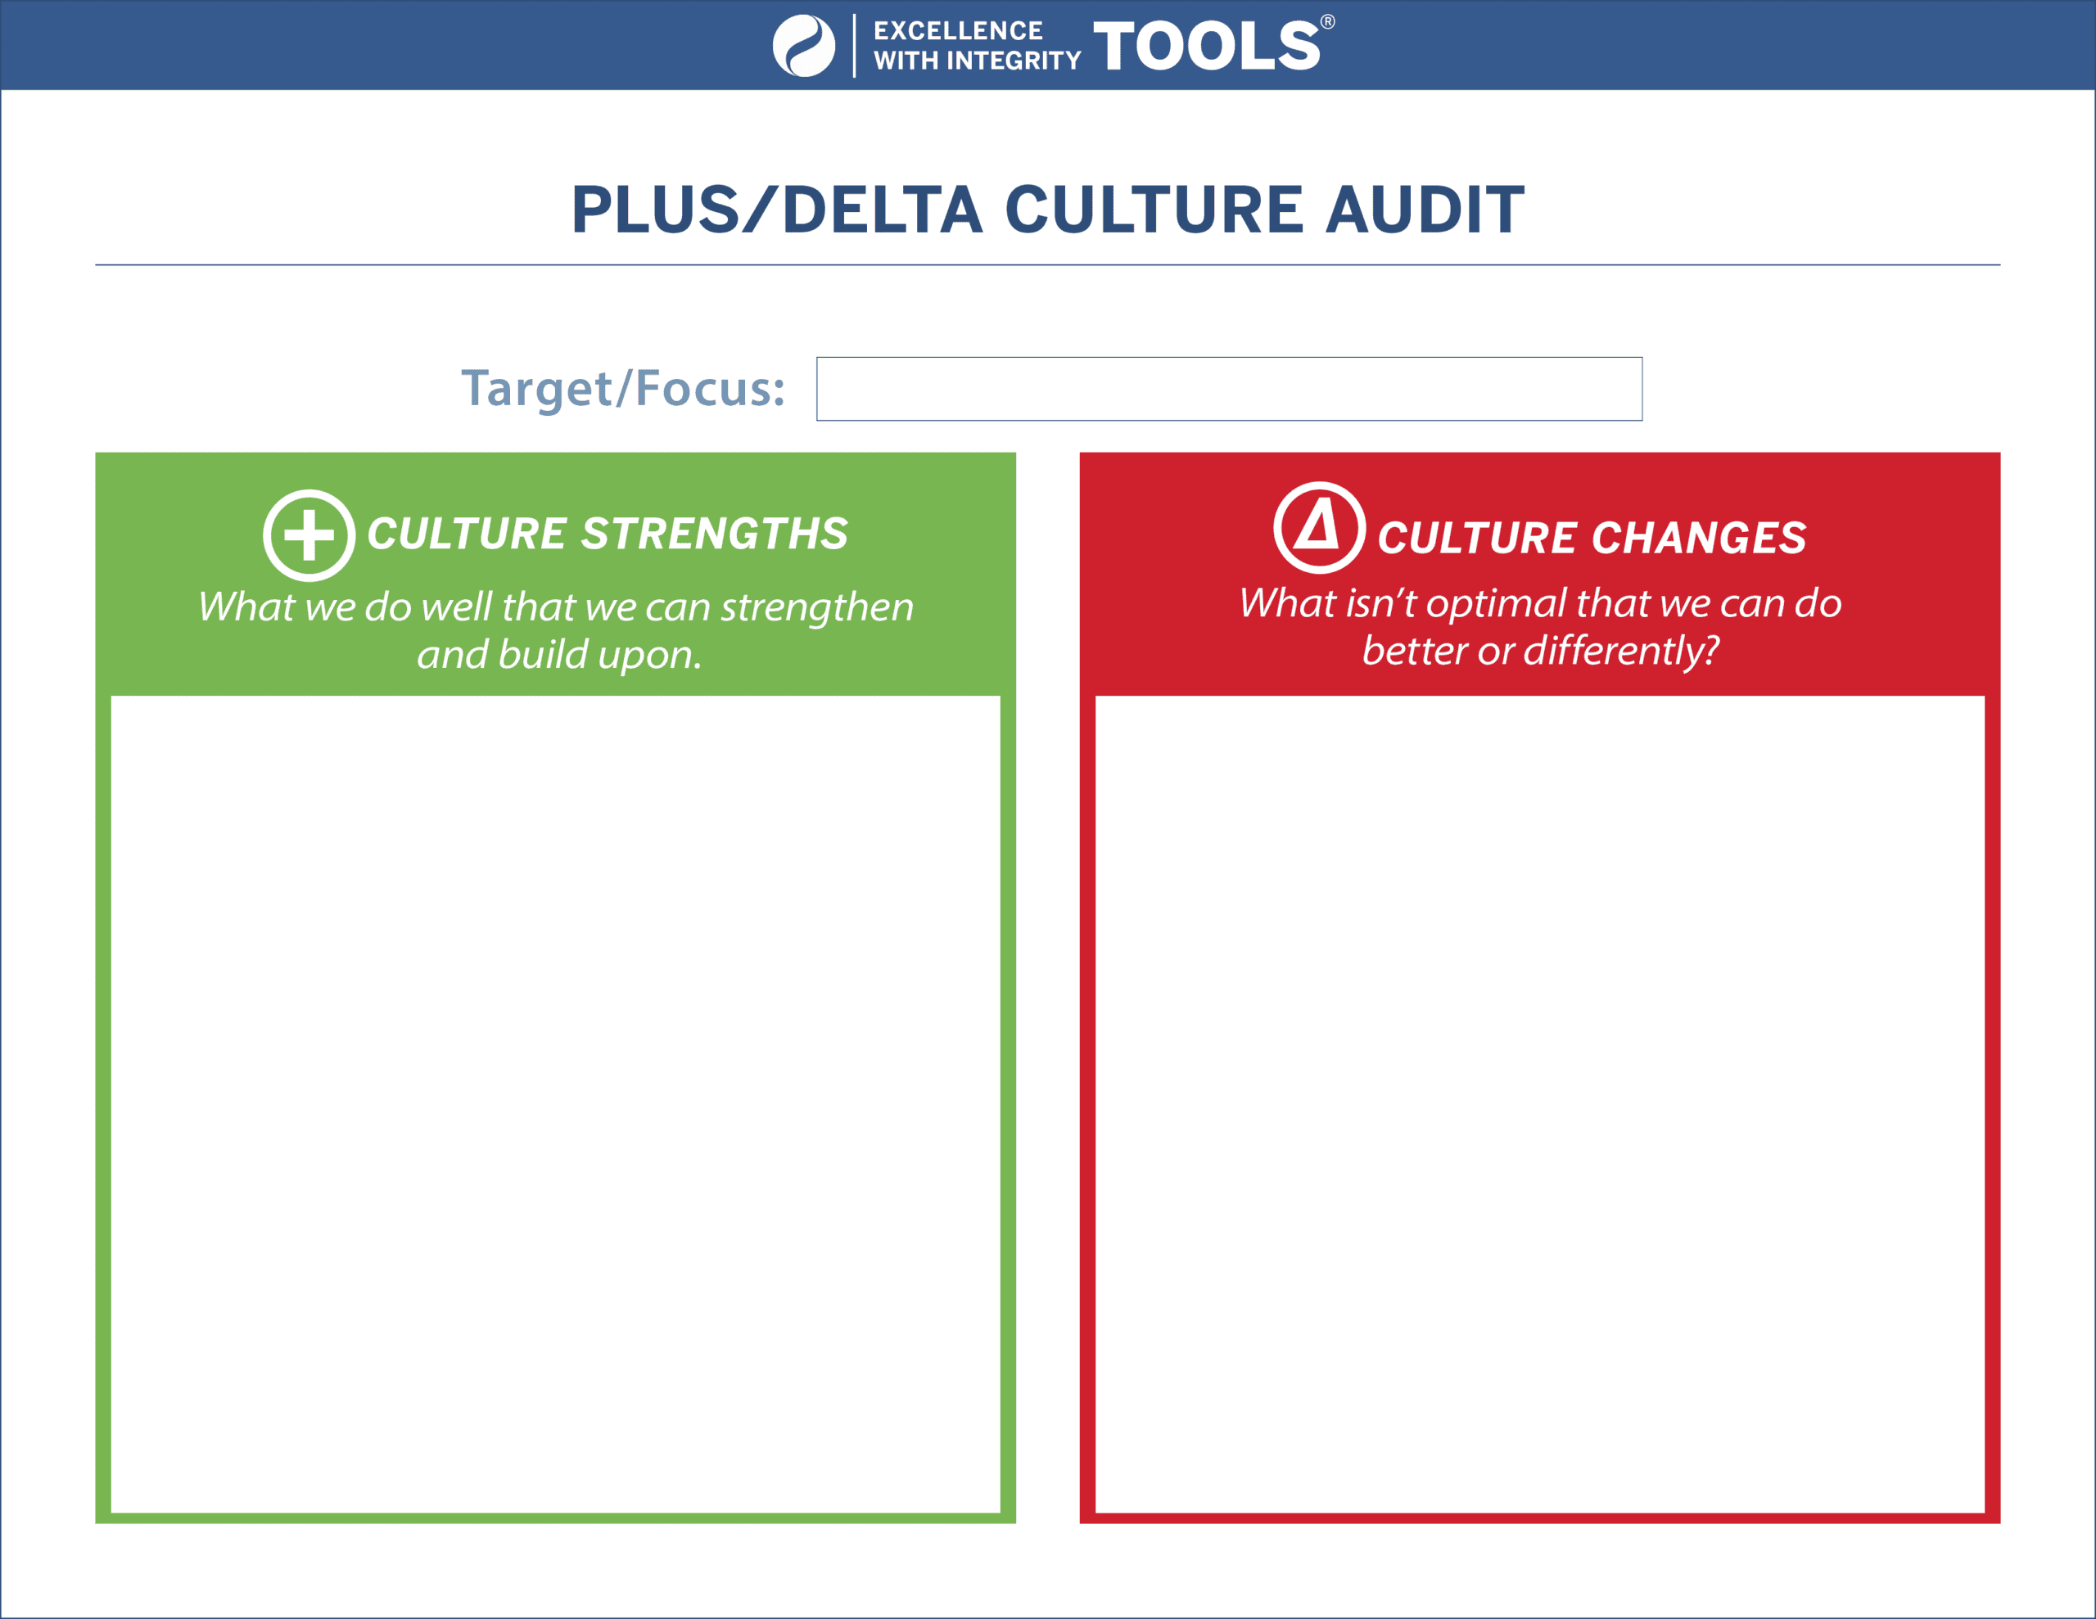Click the Excellence with Integrity swirl logo
Viewport: 2096px width, 1619px height.
click(x=803, y=46)
